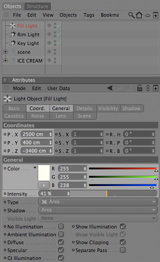Click the home icon in Objects toolbar
160x262 pixels.
point(139,15)
